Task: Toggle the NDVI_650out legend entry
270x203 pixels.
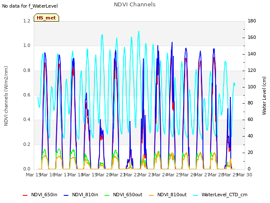Action: [124, 195]
